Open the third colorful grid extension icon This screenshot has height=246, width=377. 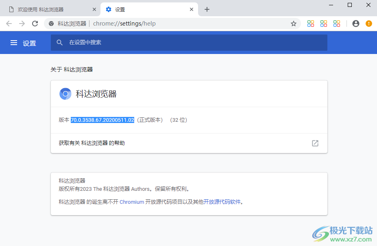point(337,24)
